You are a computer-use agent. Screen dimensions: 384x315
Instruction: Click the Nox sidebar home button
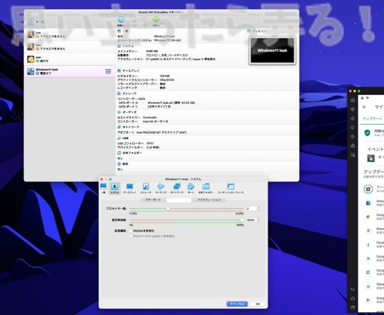[x=353, y=298]
